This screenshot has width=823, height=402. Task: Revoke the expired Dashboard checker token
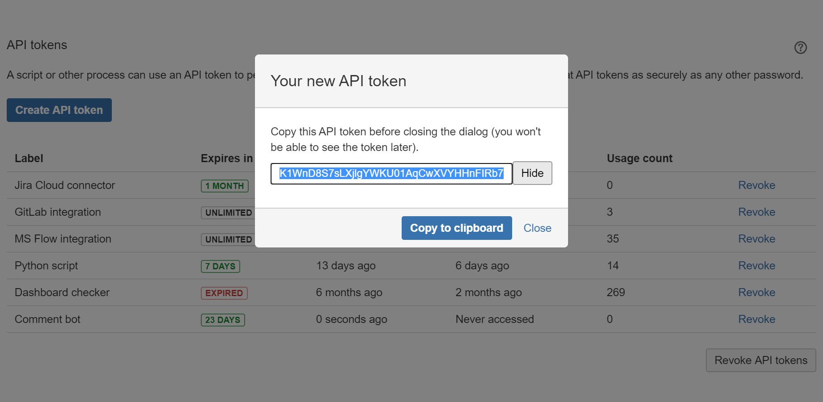point(756,292)
